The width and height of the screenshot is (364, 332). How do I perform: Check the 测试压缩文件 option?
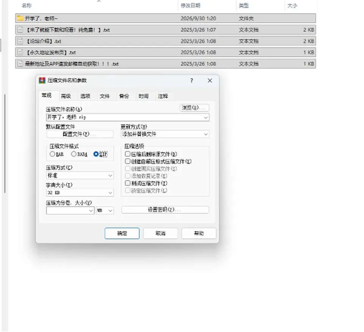(127, 183)
